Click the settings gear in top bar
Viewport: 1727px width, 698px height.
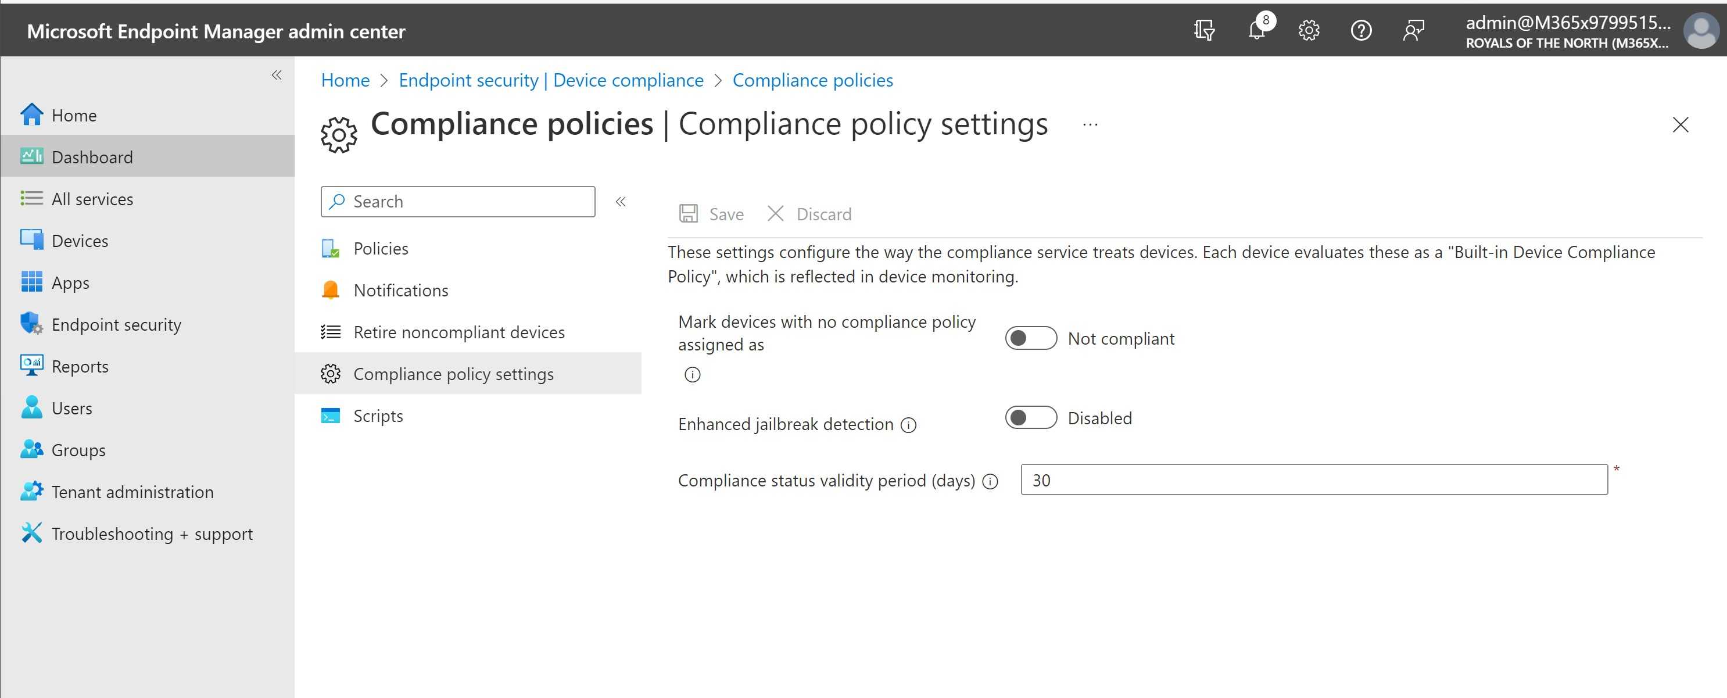[x=1309, y=30]
